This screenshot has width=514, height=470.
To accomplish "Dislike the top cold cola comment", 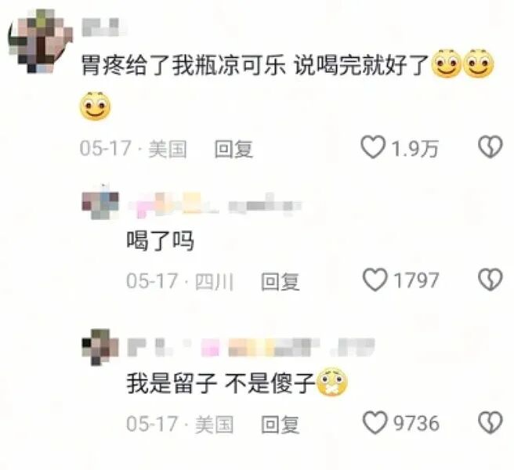I will (490, 147).
